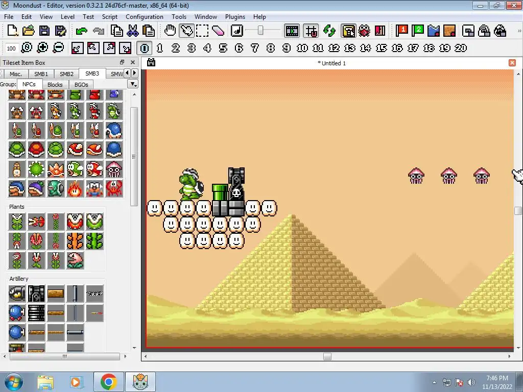Screen dimensions: 523x392
Task: Click the green pipe in the level
Action: tap(220, 192)
